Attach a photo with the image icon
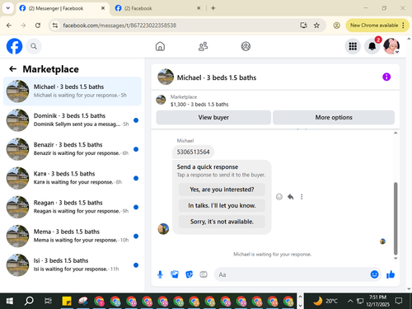The height and width of the screenshot is (309, 412). (175, 274)
